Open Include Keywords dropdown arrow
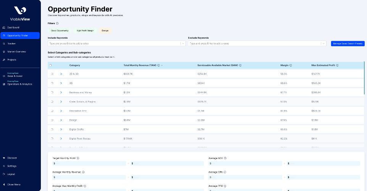Viewport: 367px width, 191px height. (183, 44)
